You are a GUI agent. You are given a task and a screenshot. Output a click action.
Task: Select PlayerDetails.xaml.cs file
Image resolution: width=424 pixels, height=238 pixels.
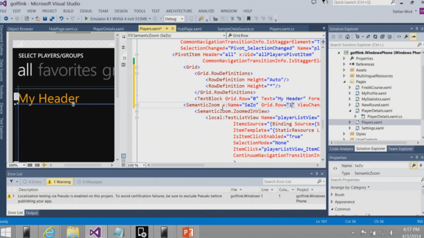coord(384,117)
